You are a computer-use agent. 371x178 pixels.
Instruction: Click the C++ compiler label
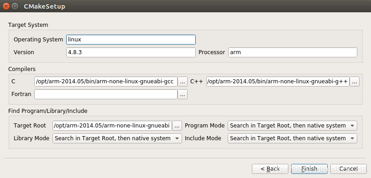[197, 81]
